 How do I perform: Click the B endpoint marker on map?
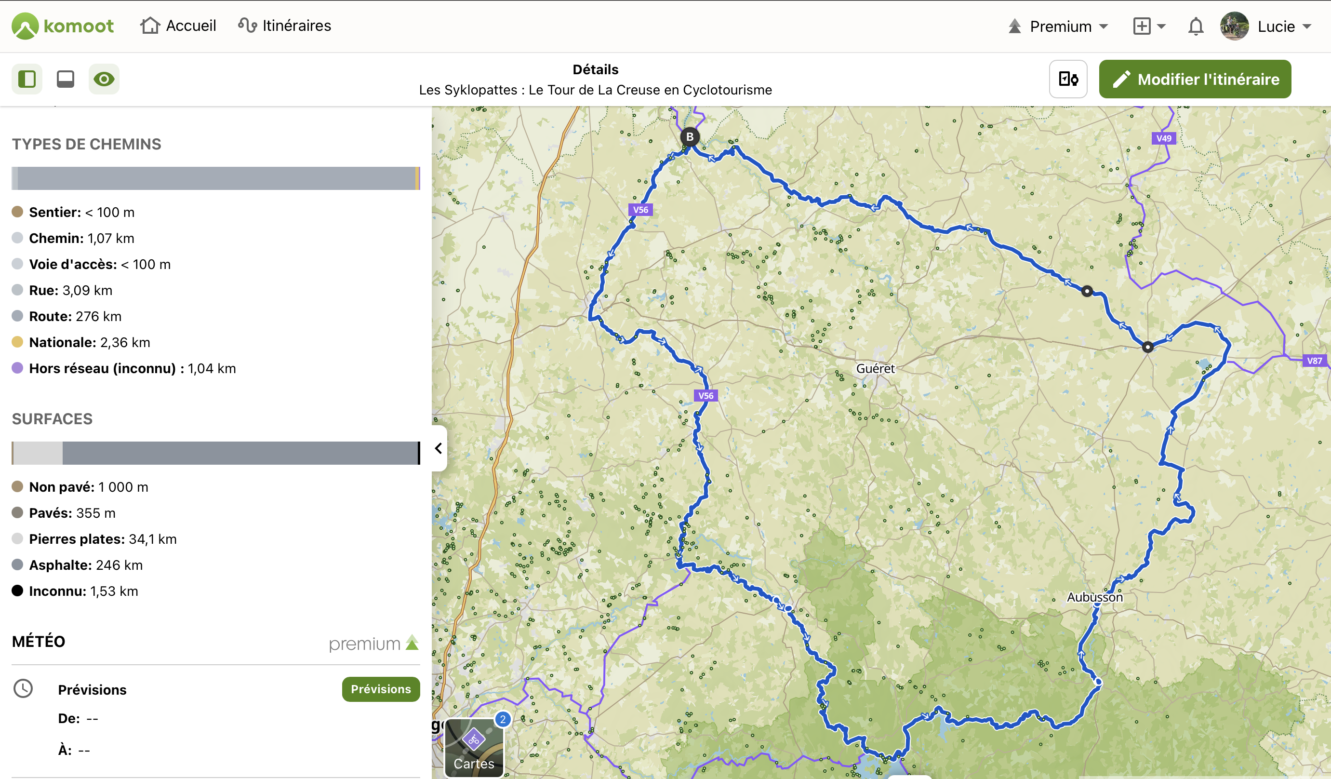[689, 137]
